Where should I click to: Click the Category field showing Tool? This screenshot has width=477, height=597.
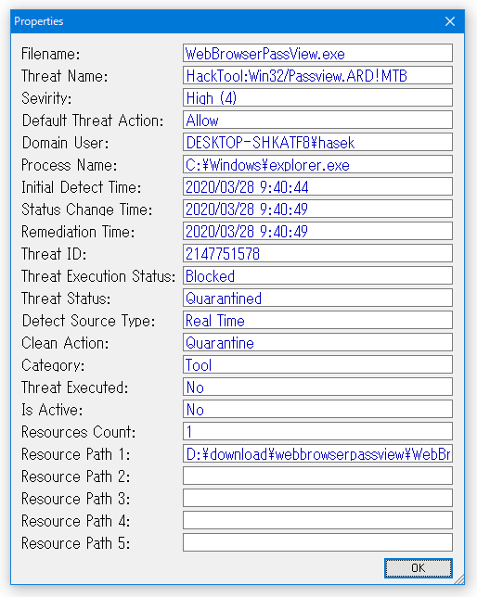(317, 364)
